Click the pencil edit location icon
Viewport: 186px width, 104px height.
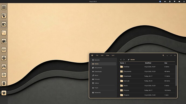129,60
